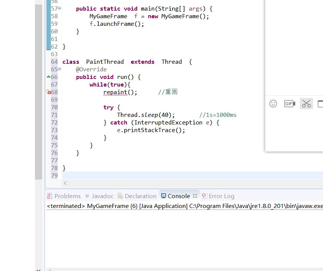Click InterruptedException in catch clause
323x271 pixels.
[168, 123]
